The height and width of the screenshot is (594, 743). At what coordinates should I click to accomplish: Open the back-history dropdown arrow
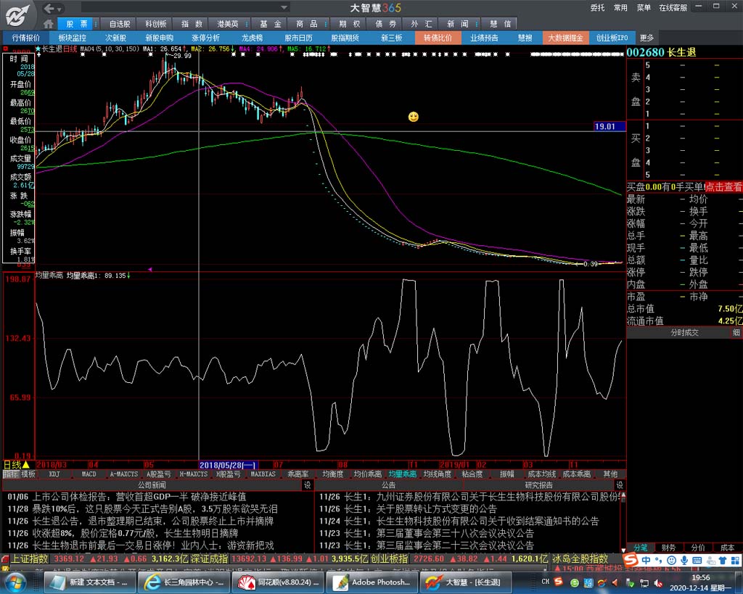[x=59, y=9]
